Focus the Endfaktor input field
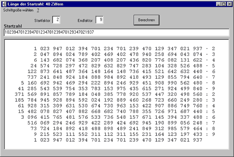The image size is (234, 157). [99, 20]
